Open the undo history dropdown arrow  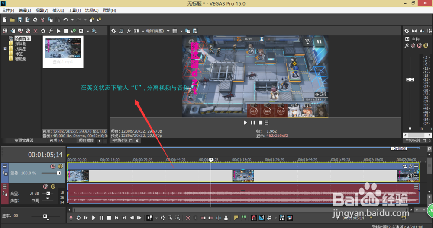click(x=72, y=19)
